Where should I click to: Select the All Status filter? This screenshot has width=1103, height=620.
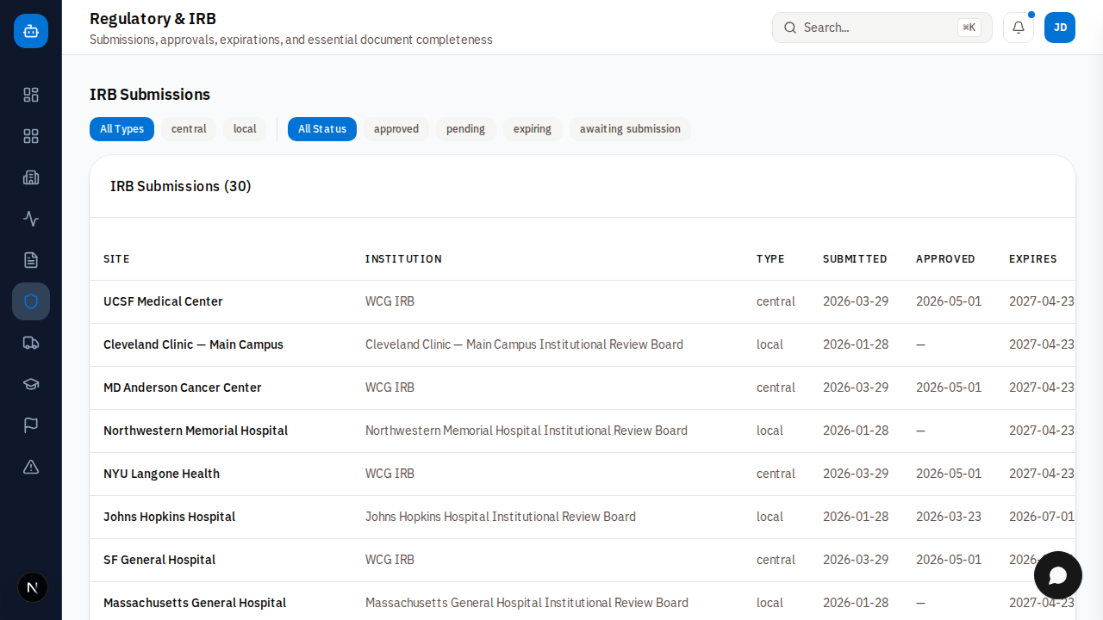pyautogui.click(x=322, y=129)
